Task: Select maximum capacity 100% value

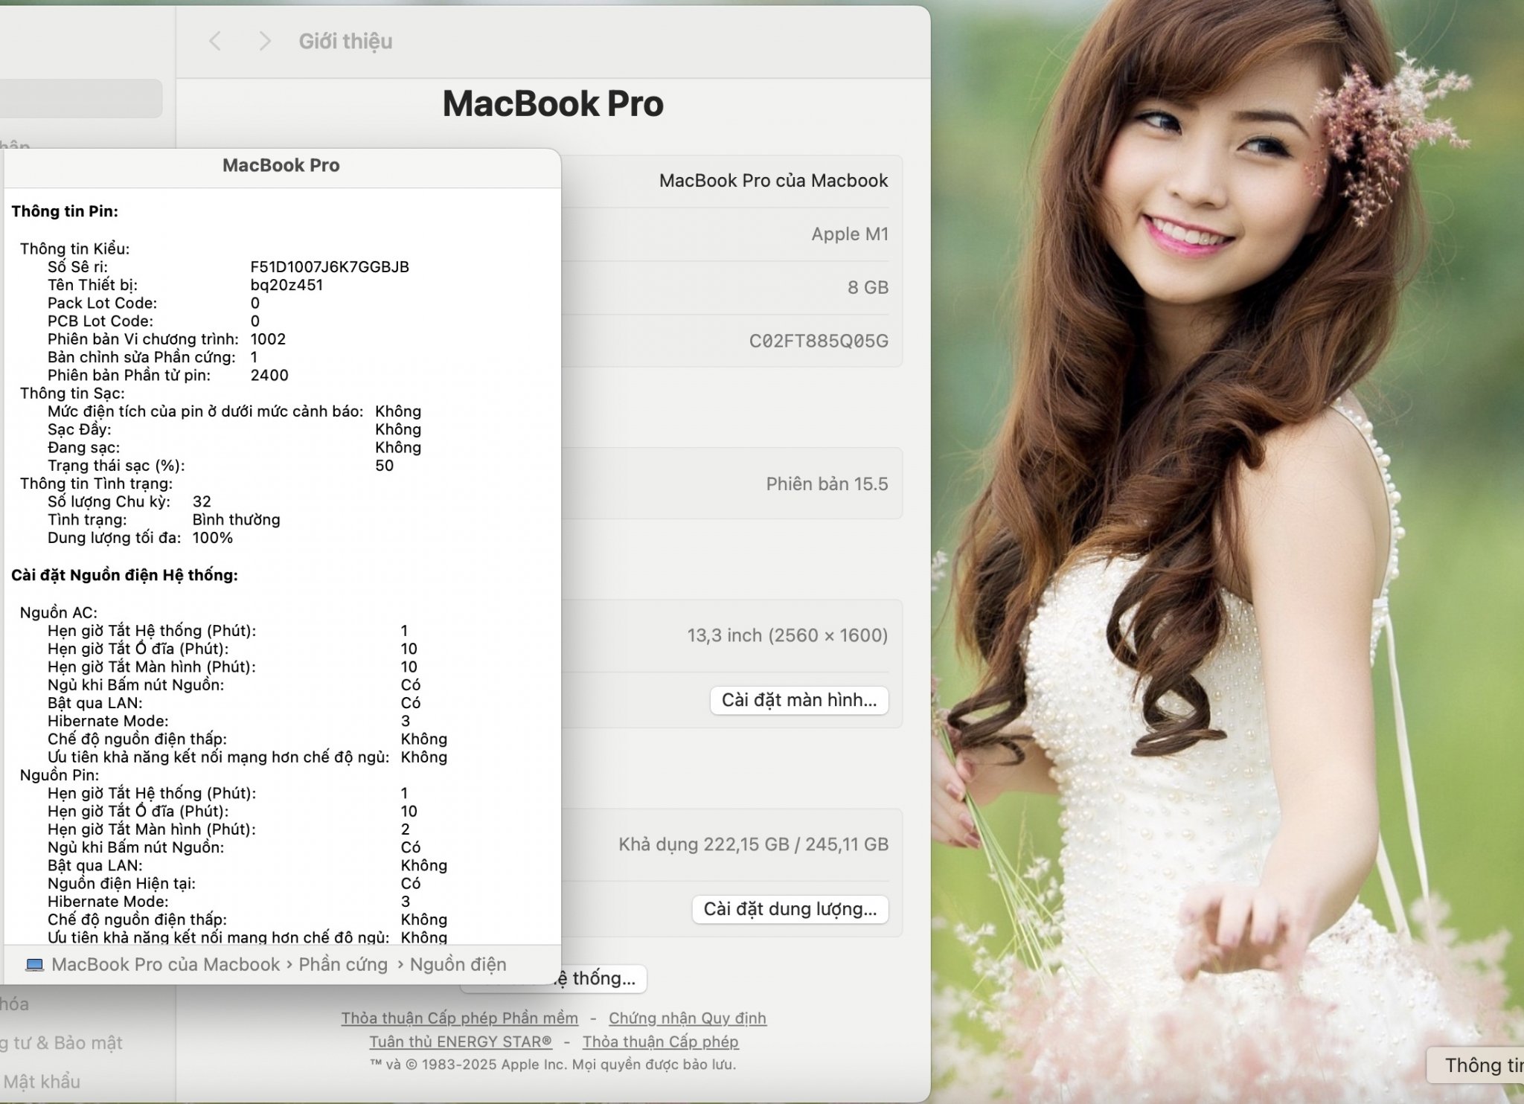Action: pos(213,538)
